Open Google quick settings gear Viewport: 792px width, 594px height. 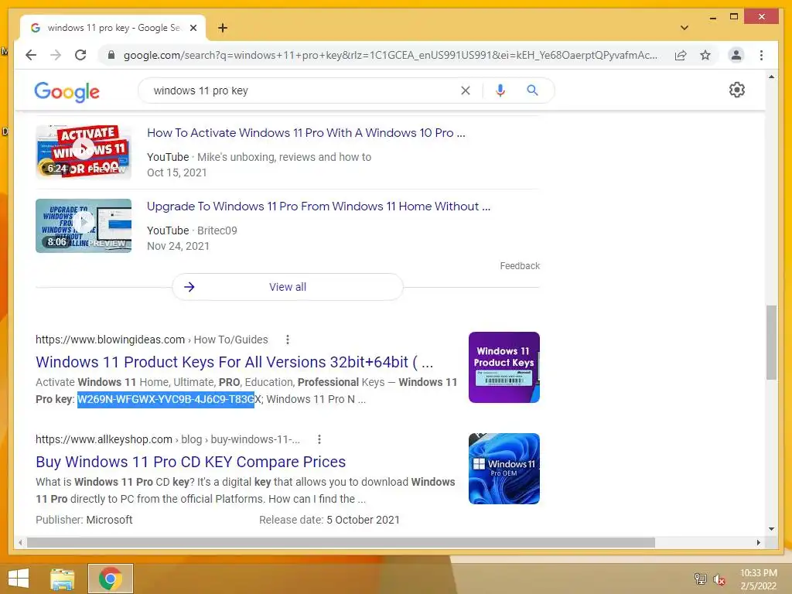[737, 90]
